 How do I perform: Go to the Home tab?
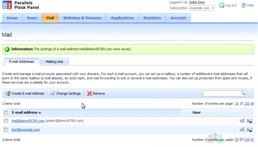[x=12, y=18]
